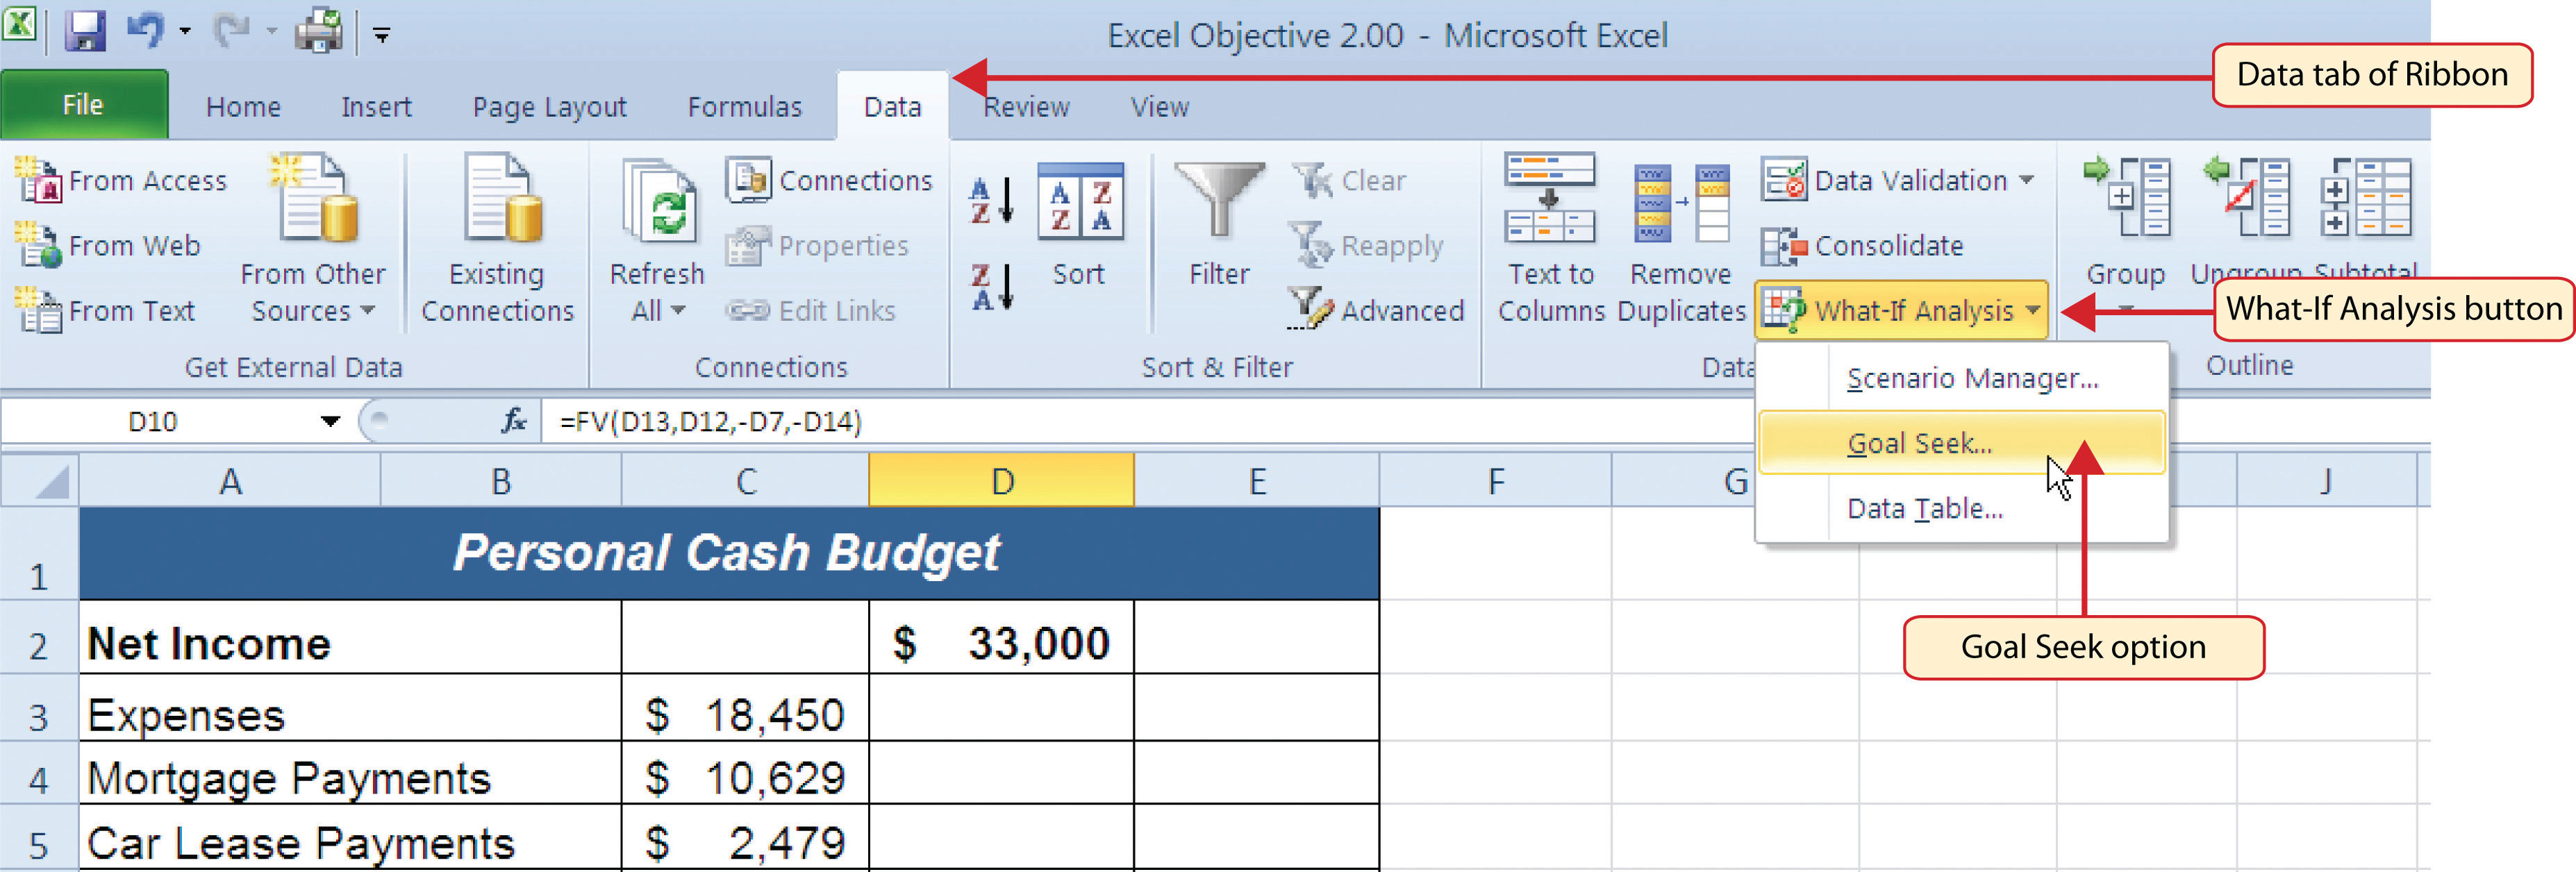Open the Undo history dropdown arrow
The width and height of the screenshot is (2576, 872).
tap(185, 32)
